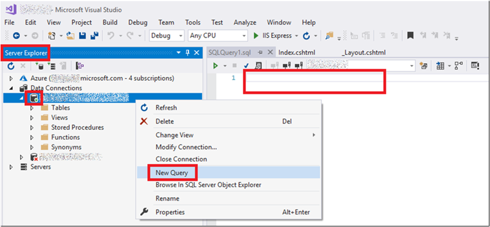Select the Synonyms folder
Screen dimensions: 490x227
pyautogui.click(x=66, y=147)
